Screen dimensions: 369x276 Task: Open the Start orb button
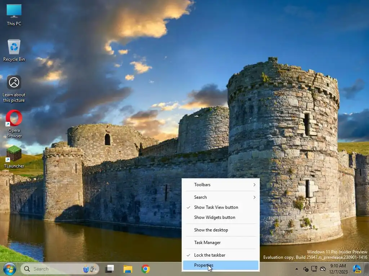pos(10,269)
